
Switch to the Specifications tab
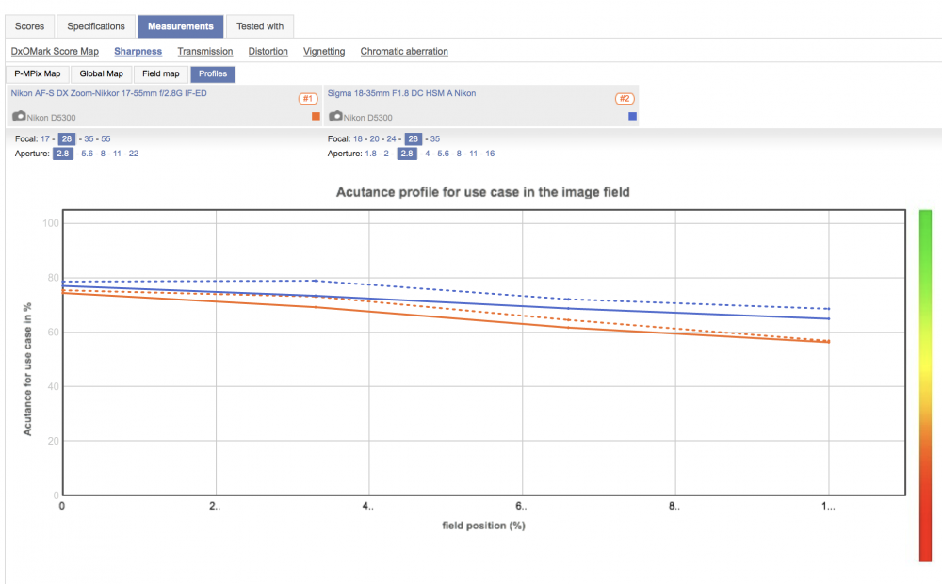(96, 26)
